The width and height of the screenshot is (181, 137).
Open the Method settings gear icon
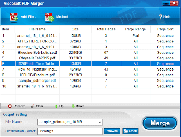pos(49,17)
